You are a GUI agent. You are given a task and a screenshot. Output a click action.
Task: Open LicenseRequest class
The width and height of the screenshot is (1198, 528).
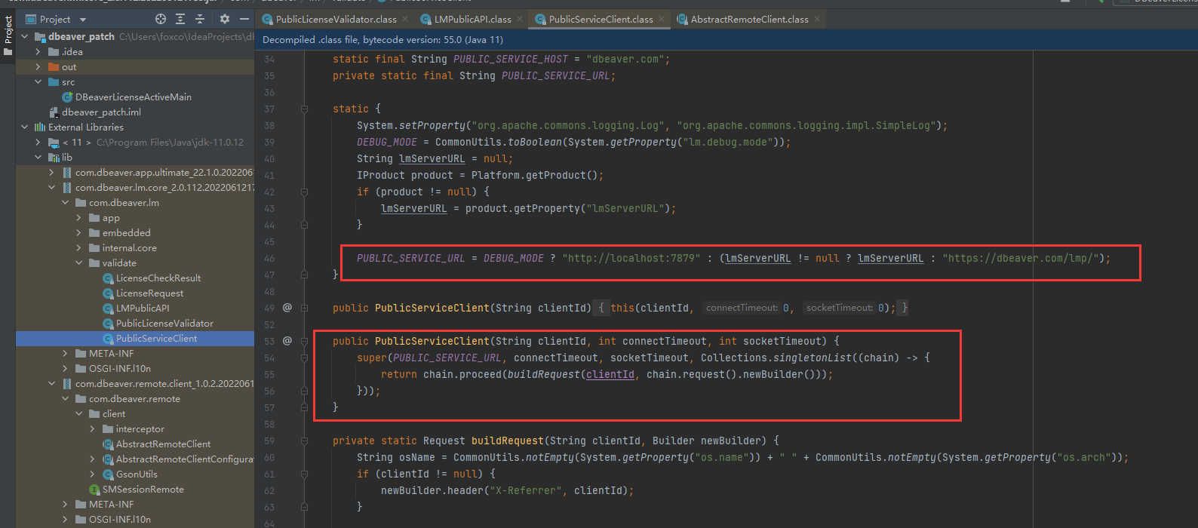[x=149, y=293]
